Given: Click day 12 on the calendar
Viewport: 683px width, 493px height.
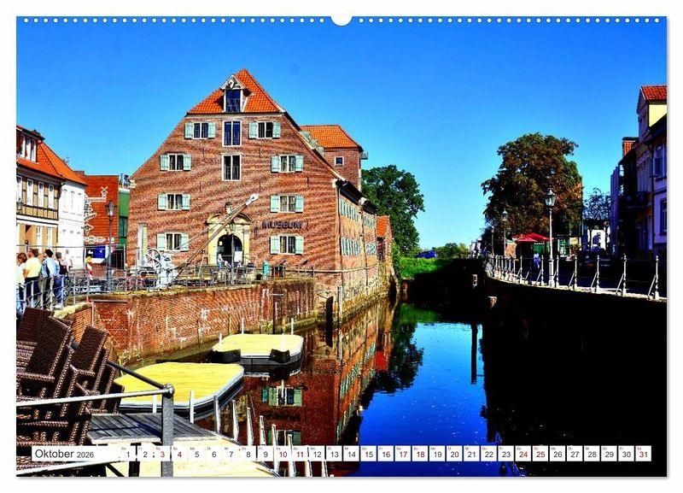Looking at the screenshot, I should point(317,454).
